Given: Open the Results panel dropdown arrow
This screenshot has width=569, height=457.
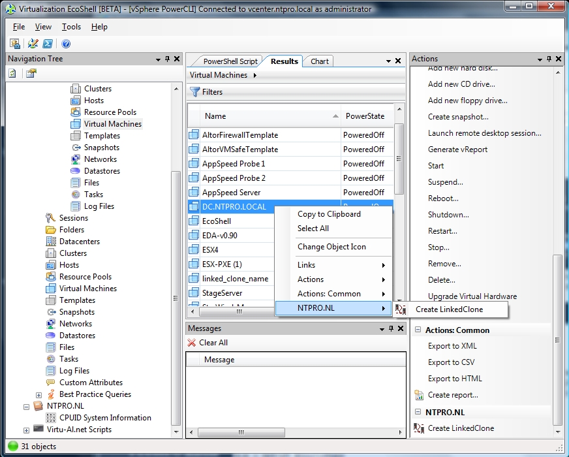Looking at the screenshot, I should coord(388,61).
